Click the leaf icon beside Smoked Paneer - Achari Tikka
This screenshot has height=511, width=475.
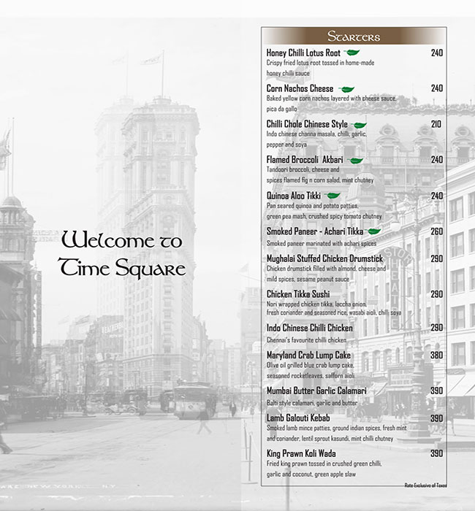[373, 231]
